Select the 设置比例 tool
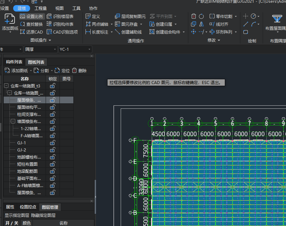 click(x=31, y=17)
